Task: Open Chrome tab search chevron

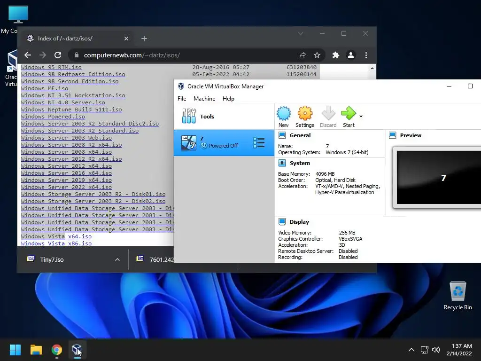Action: click(301, 33)
